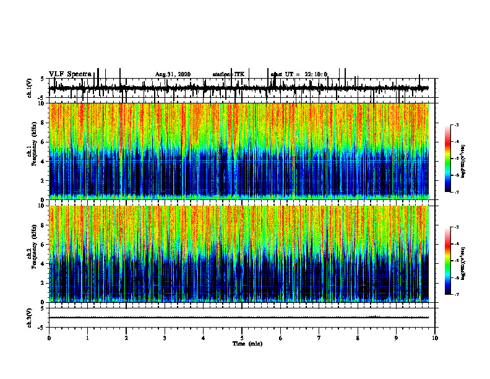Select the "Aug.31, 2020" date text

(173, 74)
